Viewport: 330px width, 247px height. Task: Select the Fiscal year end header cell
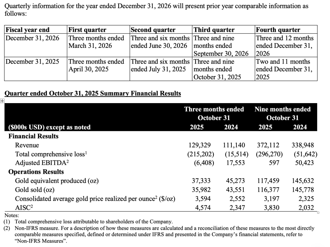coord(28,30)
